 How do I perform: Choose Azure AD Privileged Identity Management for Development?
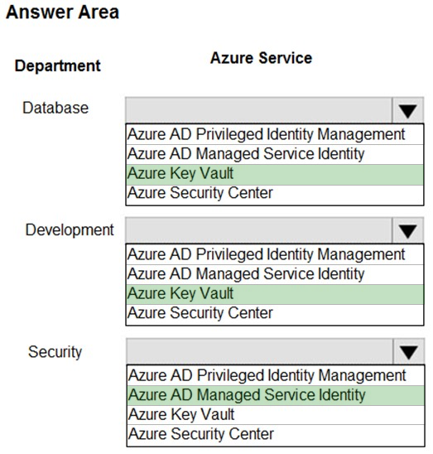[x=275, y=255]
